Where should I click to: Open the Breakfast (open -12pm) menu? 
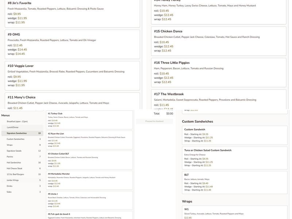point(17,122)
